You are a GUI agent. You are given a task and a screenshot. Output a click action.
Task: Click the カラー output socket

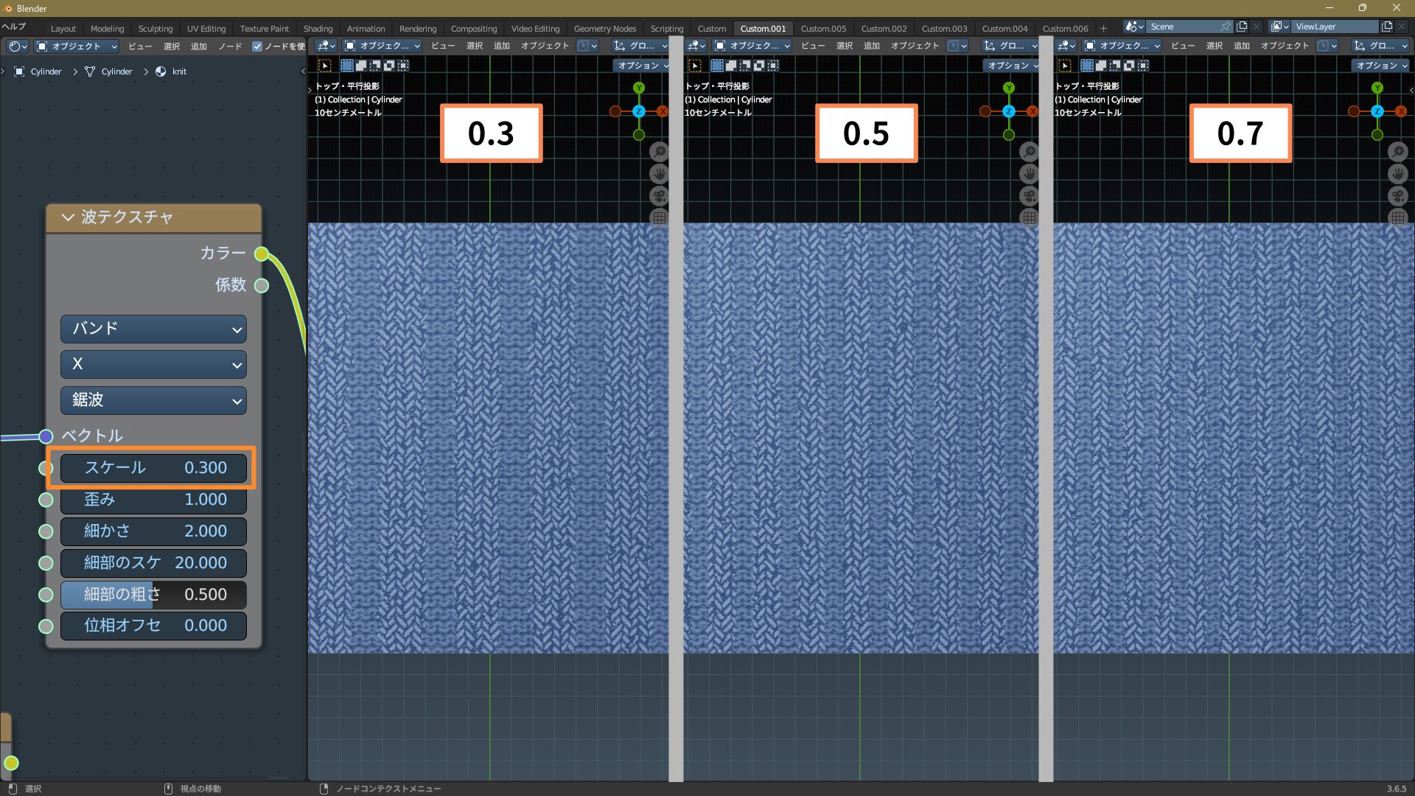(262, 254)
